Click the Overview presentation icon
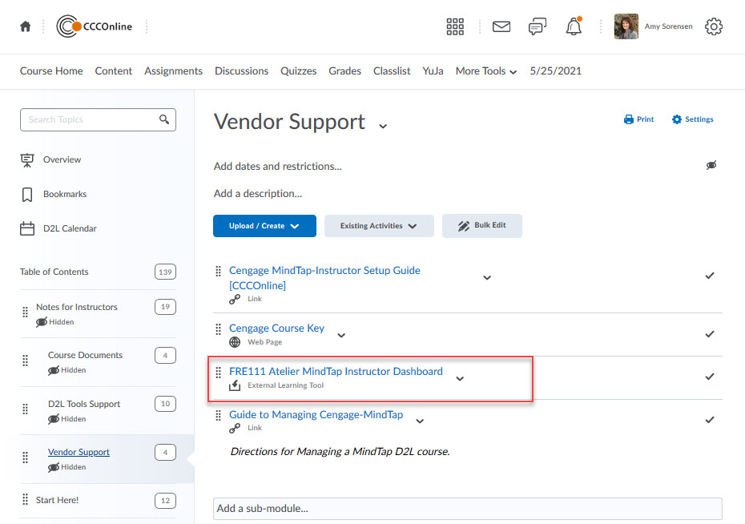The image size is (745, 524). coord(27,160)
